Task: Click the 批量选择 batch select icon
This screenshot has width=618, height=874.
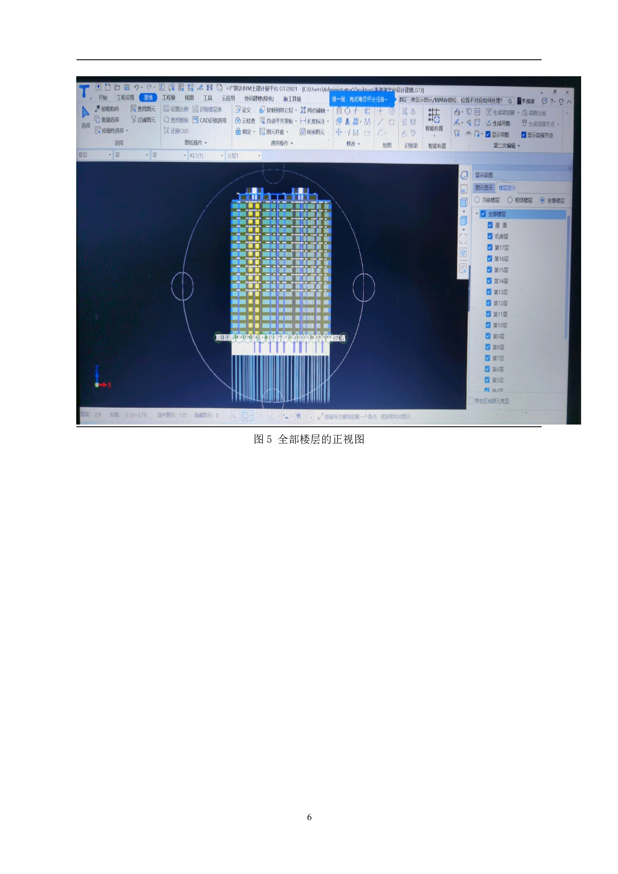Action: [98, 120]
